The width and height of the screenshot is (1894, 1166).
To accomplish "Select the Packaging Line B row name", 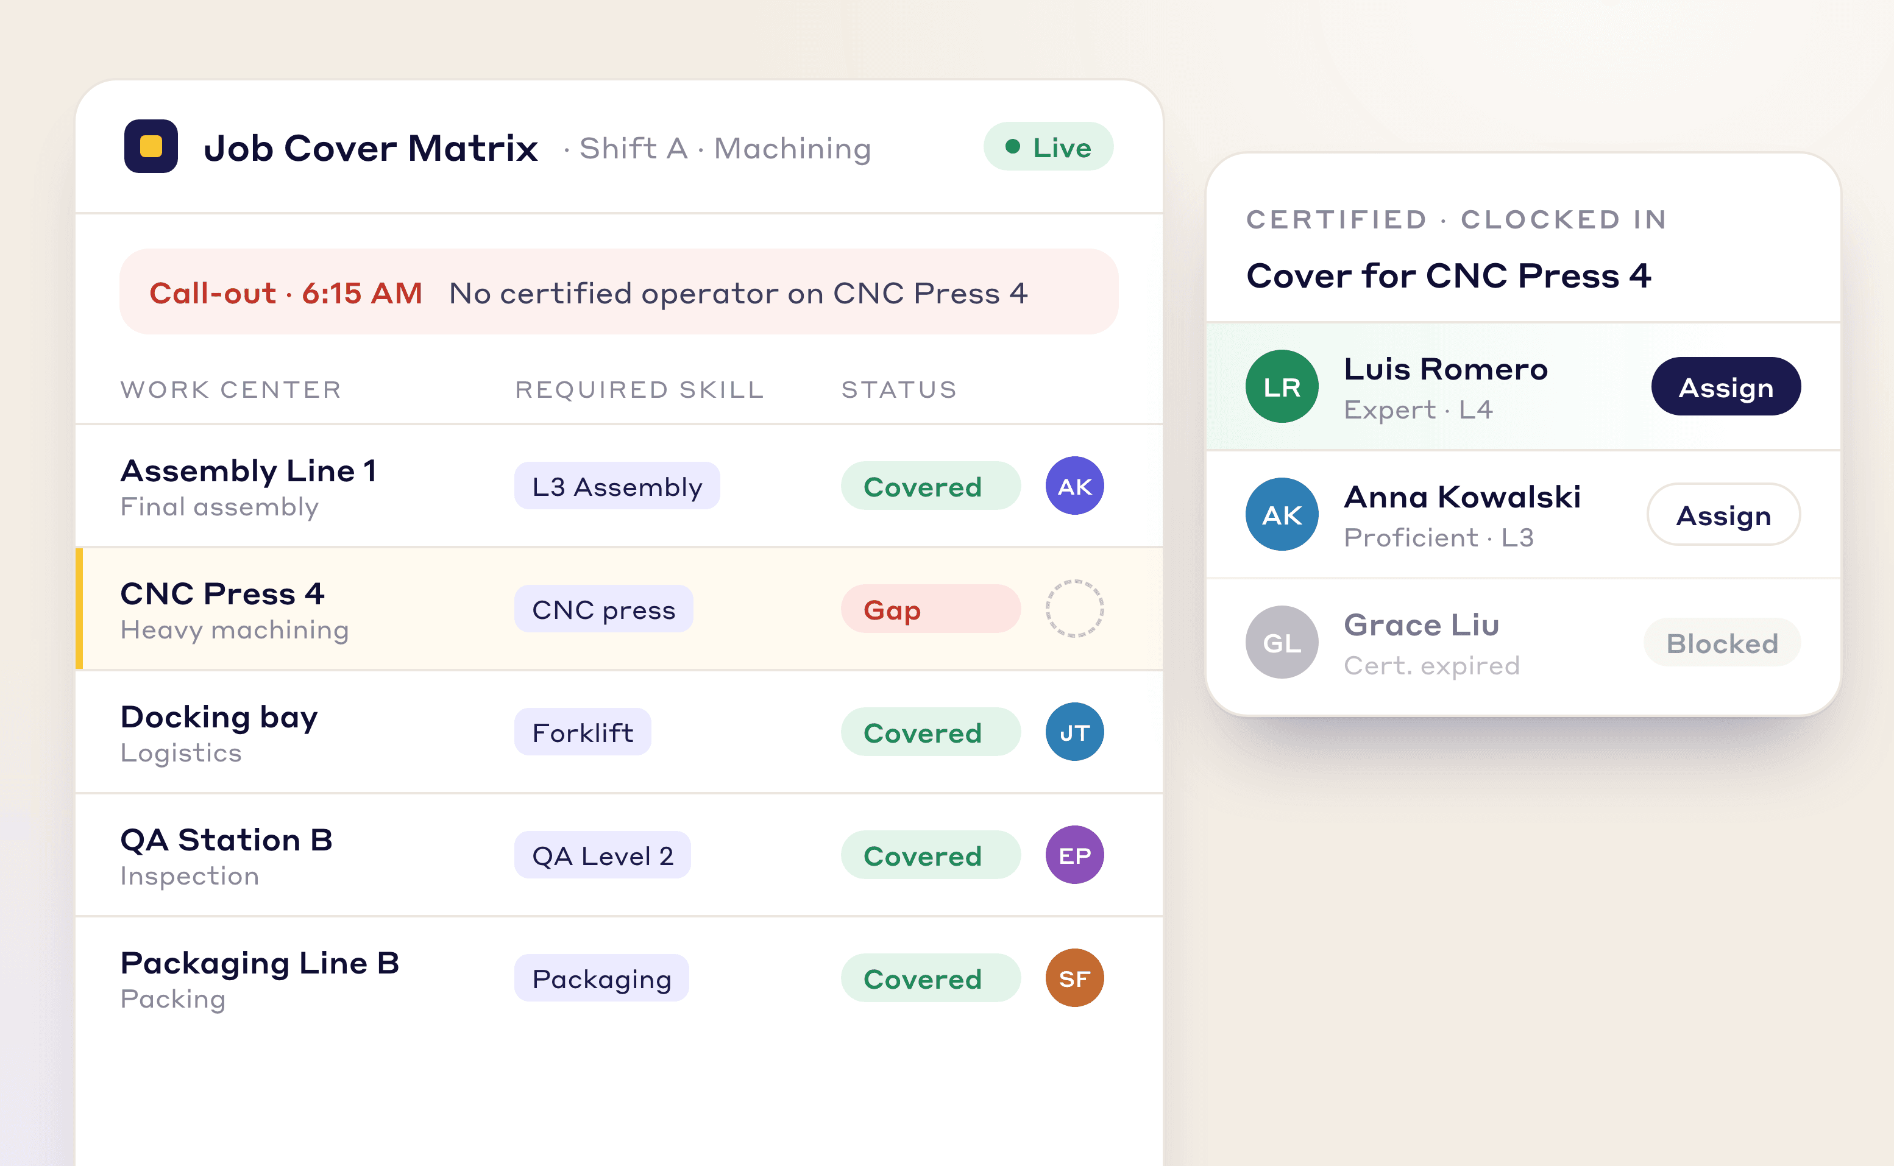I will point(260,964).
